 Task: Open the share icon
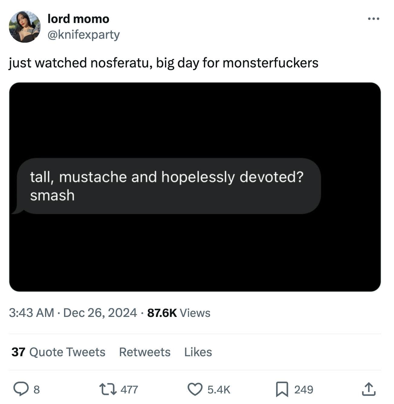[x=368, y=389]
